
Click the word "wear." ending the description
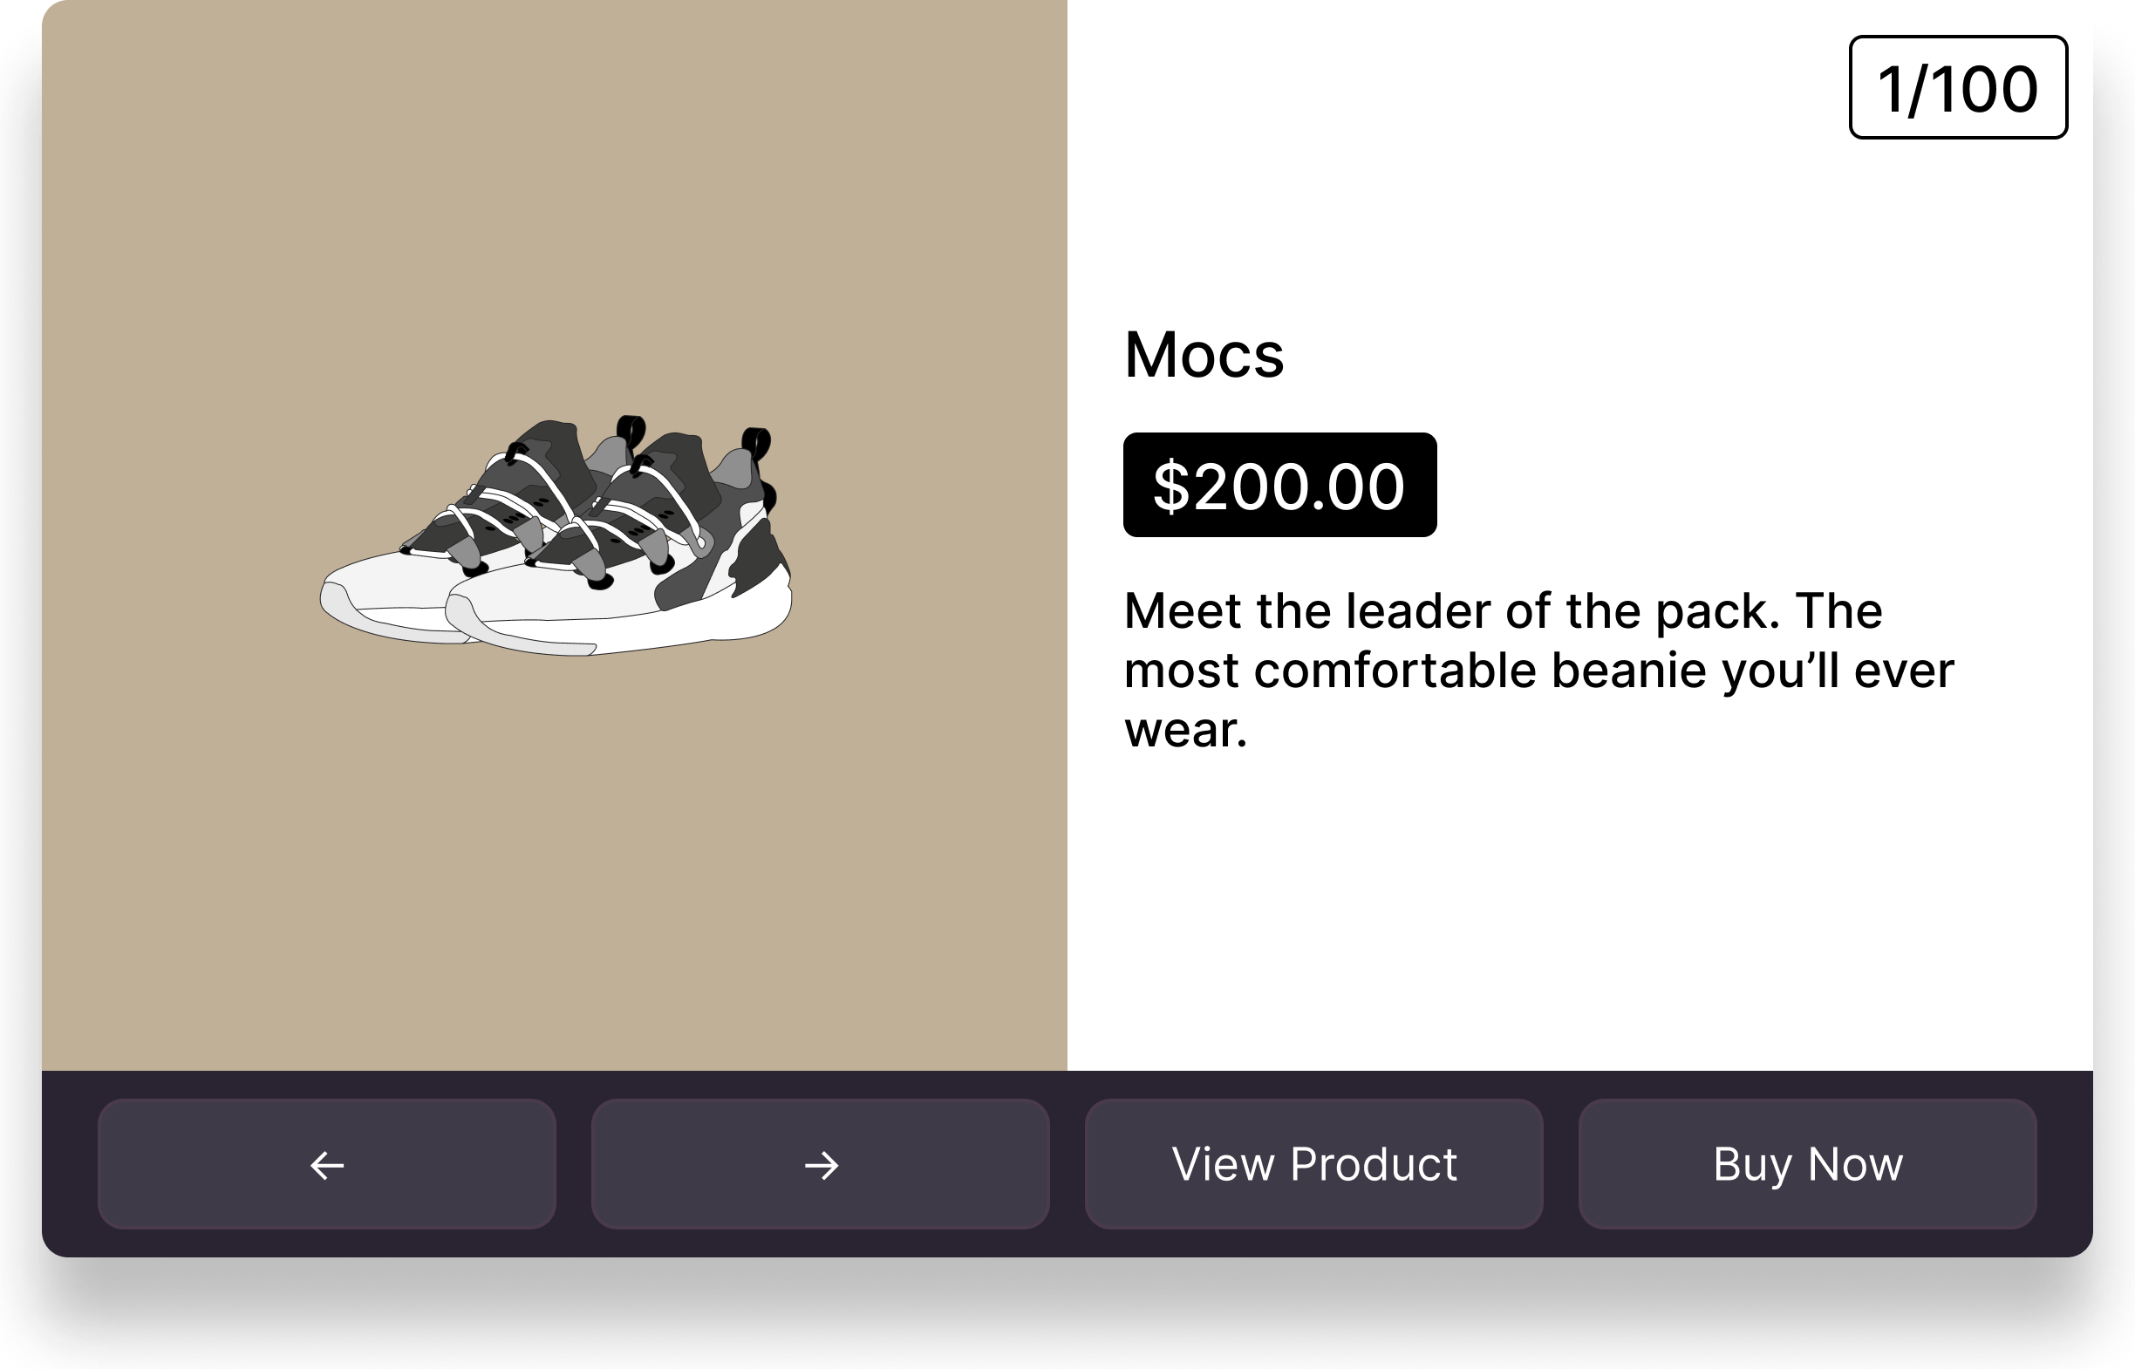[1186, 731]
